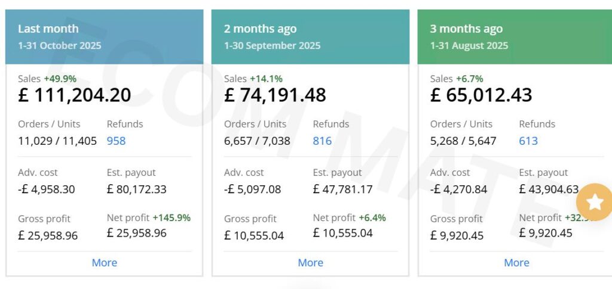
Task: Click the £ 111,204.20 sales figure
Action: click(75, 95)
